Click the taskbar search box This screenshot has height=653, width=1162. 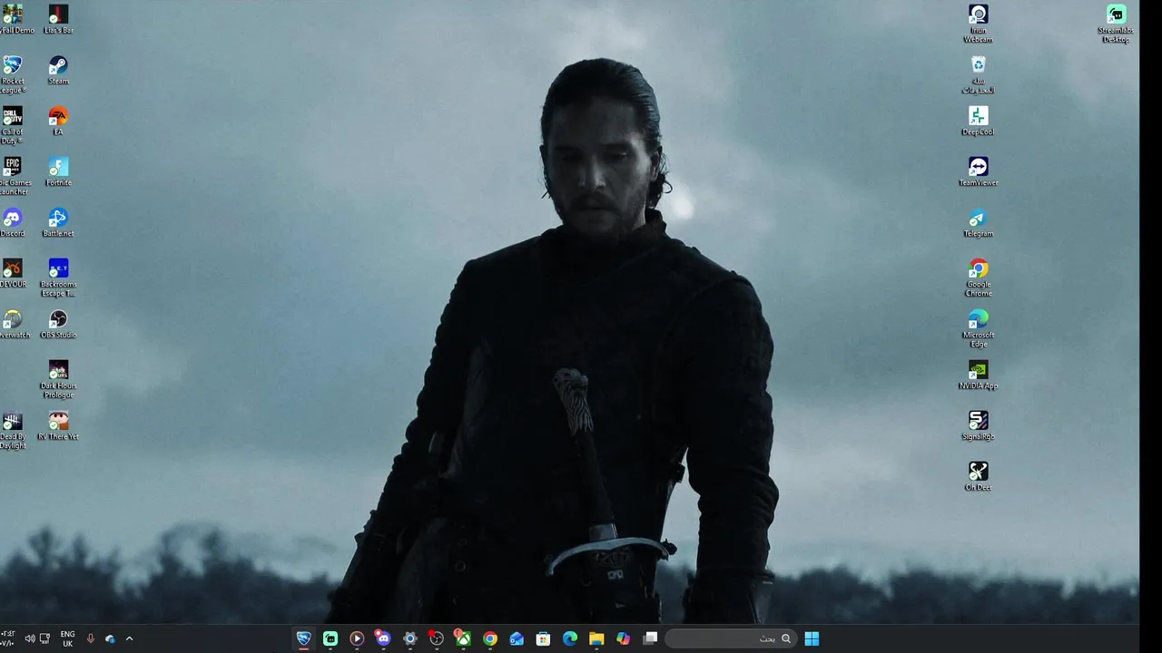coord(731,638)
